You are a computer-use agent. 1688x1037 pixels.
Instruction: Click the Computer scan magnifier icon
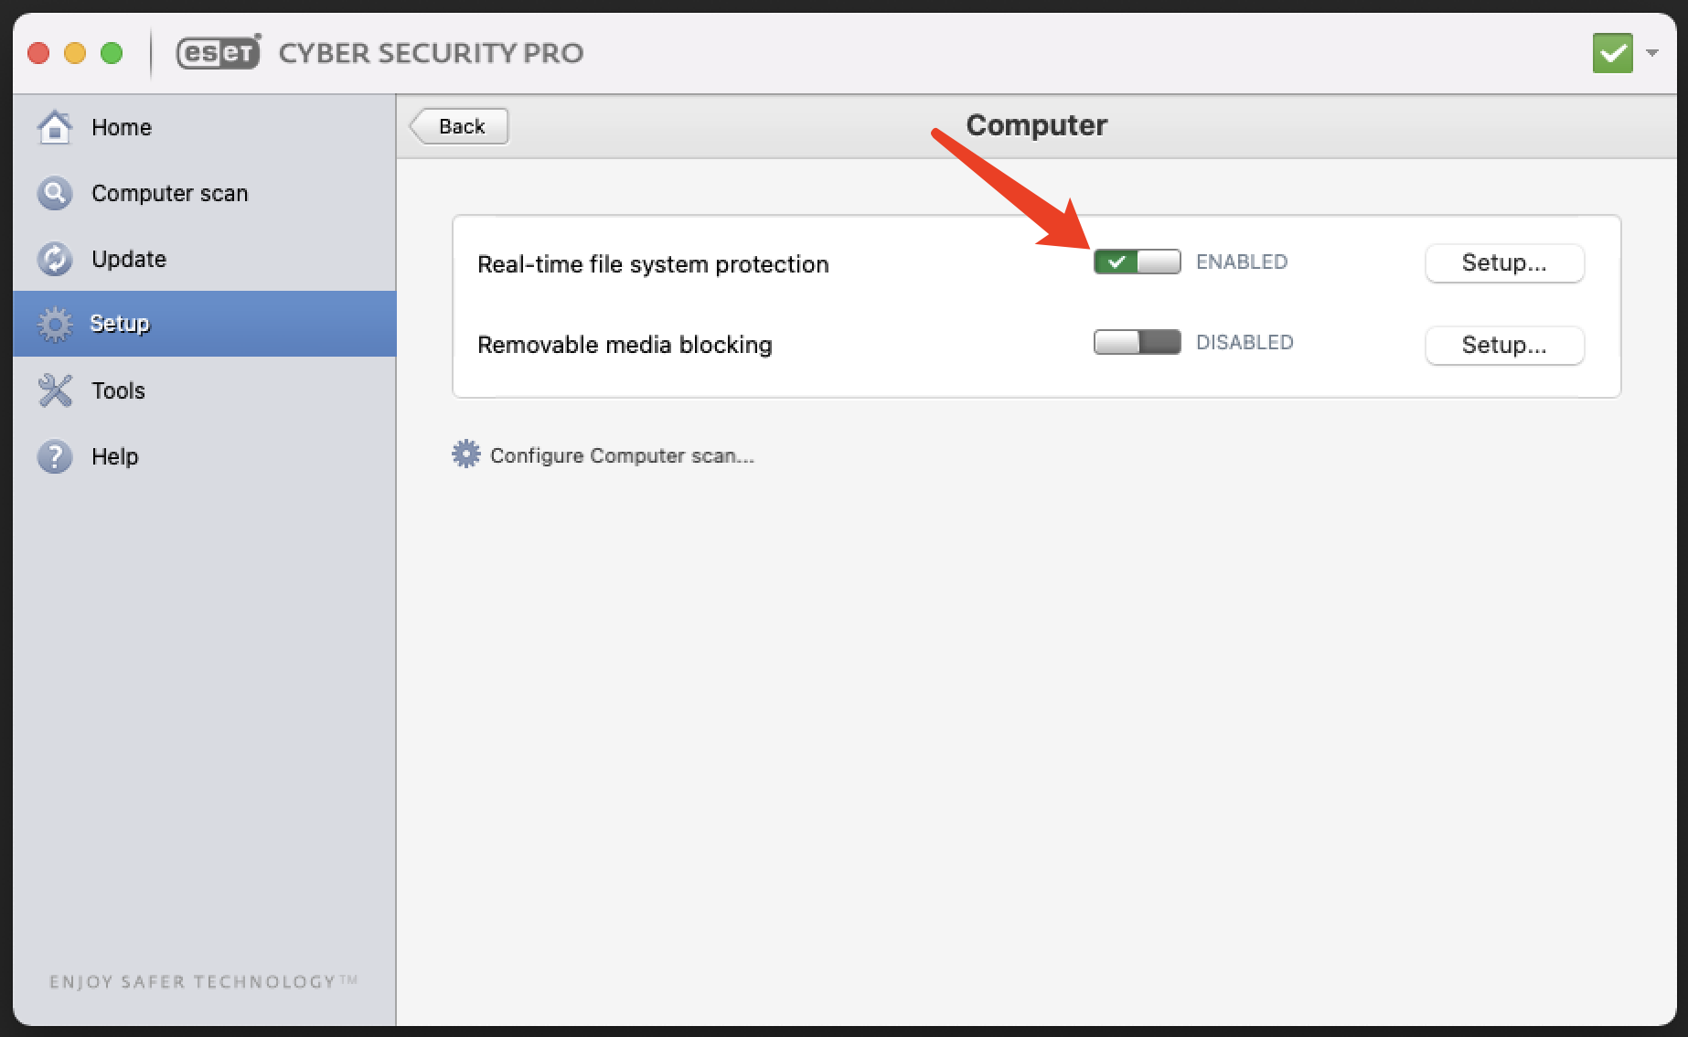click(55, 193)
